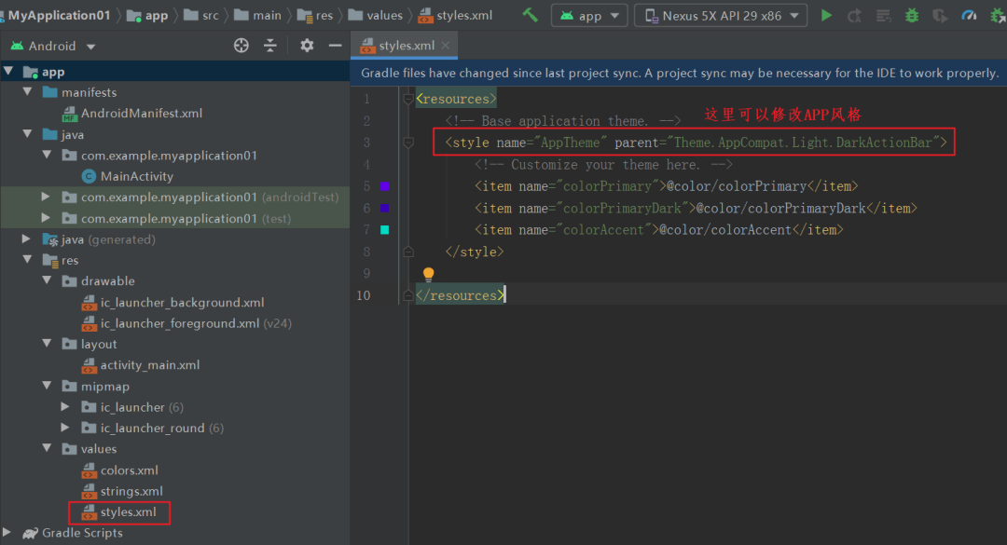This screenshot has height=545, width=1007.
Task: Click the colorAccent teal gutter color swatch
Action: [385, 230]
